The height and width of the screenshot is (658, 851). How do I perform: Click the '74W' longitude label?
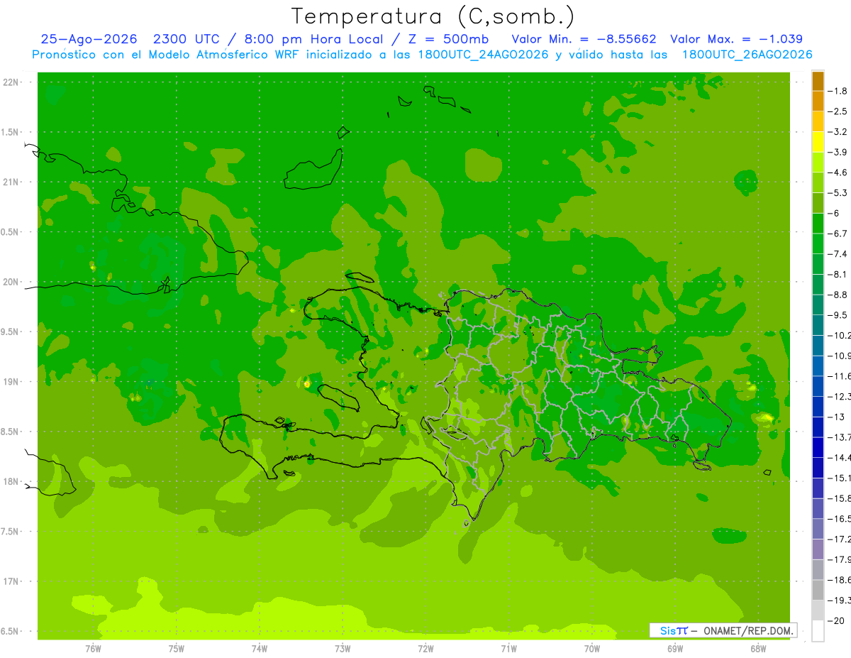tap(260, 649)
